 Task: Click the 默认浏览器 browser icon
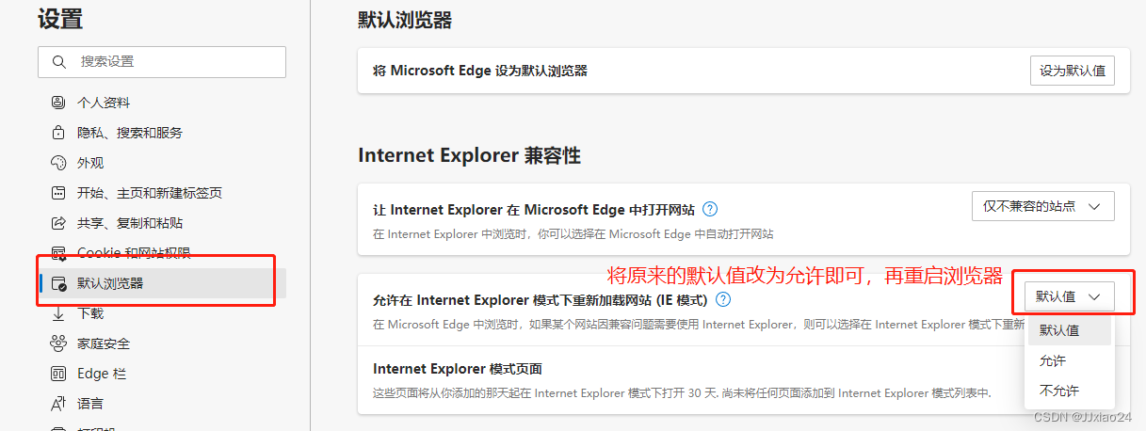(x=58, y=283)
